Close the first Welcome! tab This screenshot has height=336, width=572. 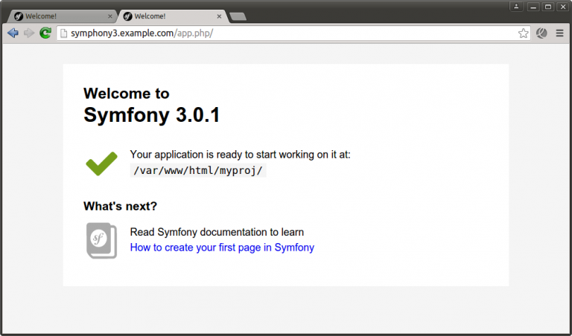pyautogui.click(x=110, y=16)
